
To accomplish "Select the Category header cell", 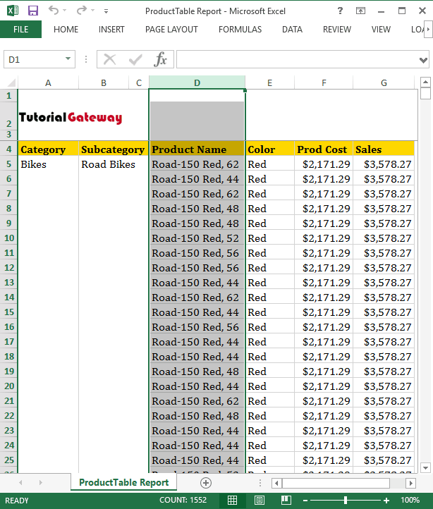I will [48, 149].
